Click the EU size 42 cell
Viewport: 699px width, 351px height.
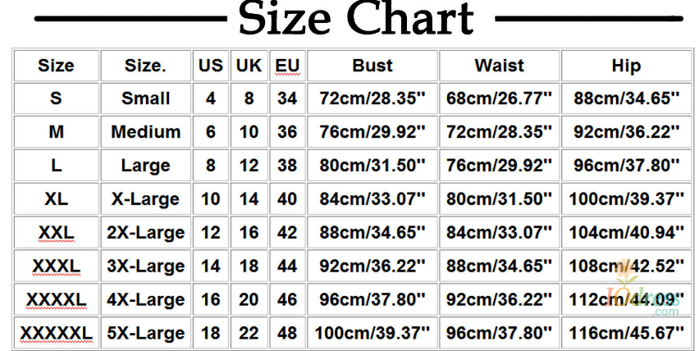(x=287, y=233)
